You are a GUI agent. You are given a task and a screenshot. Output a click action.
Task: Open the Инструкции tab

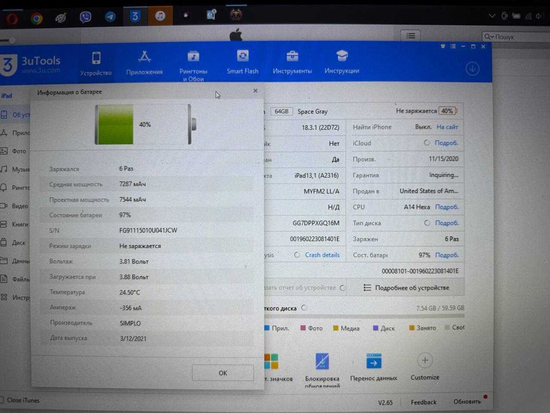pos(342,63)
